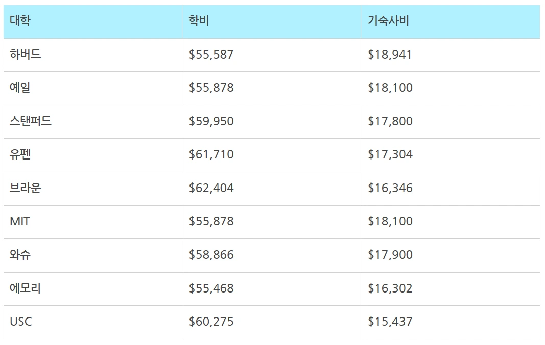The height and width of the screenshot is (345, 545).
Task: Click the $17,304 dormitory cost
Action: coord(390,154)
